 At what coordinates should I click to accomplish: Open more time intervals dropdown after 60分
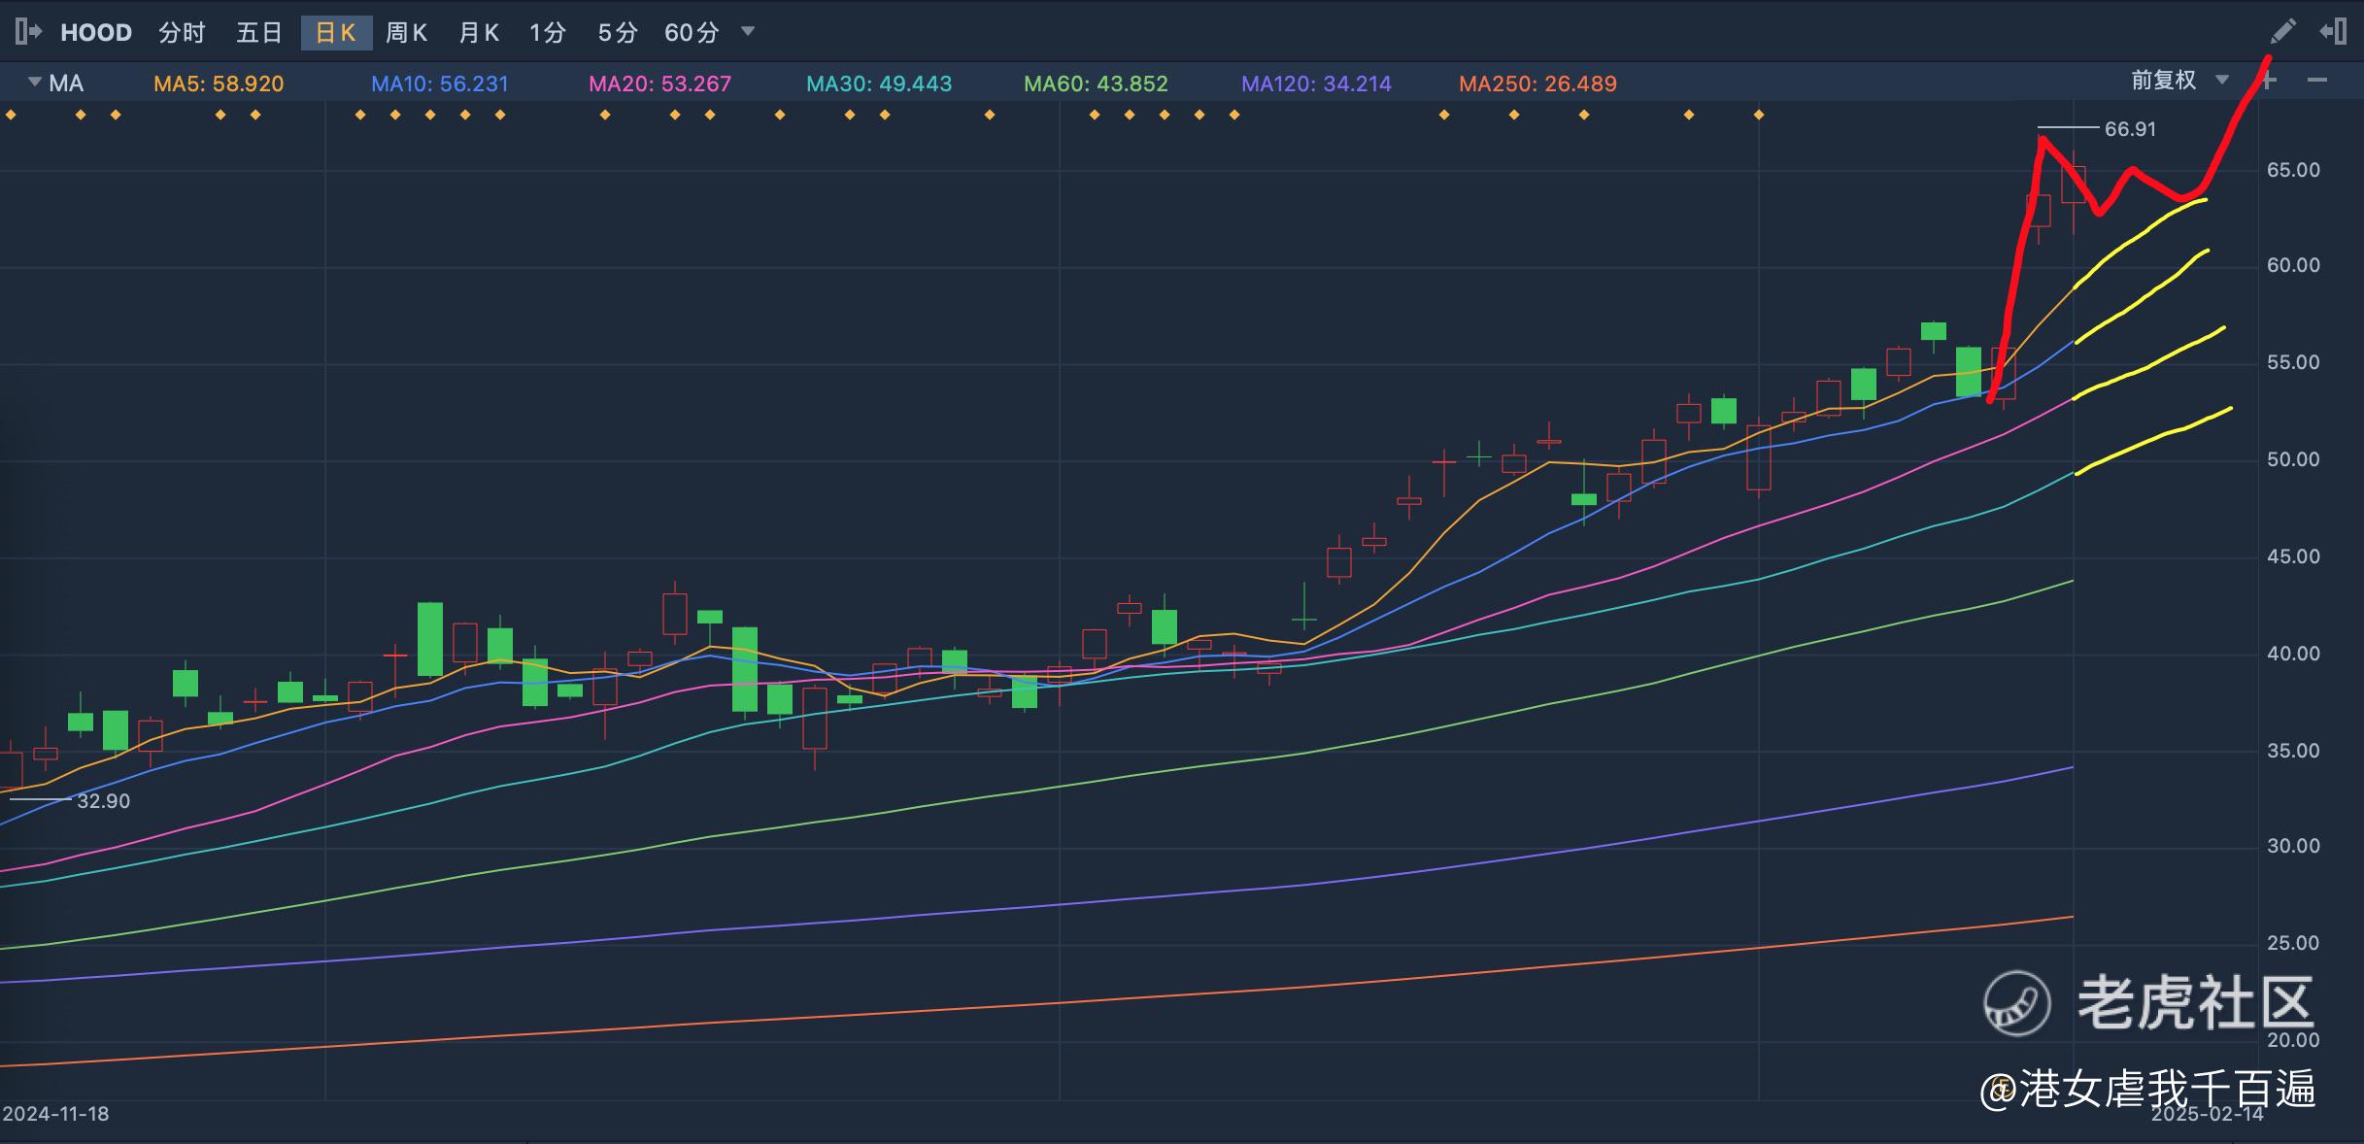748,31
